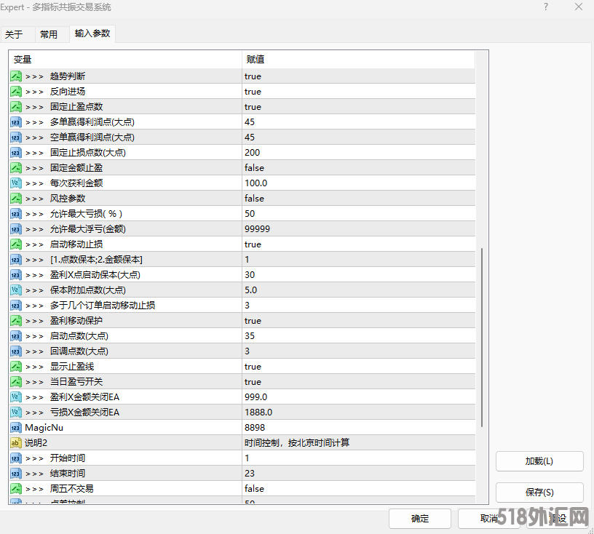Select the 多于几个订单启动移动止损 variable name
The width and height of the screenshot is (594, 534).
[103, 306]
